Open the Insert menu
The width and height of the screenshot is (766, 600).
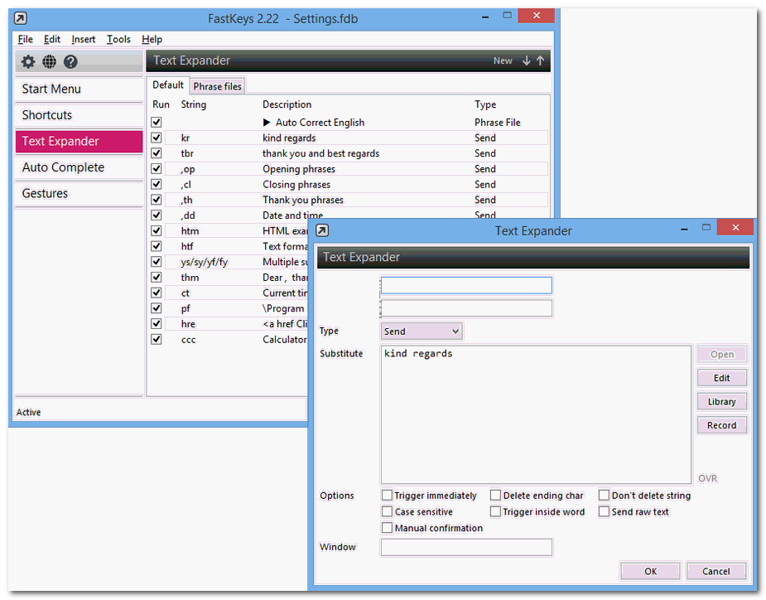(x=84, y=39)
